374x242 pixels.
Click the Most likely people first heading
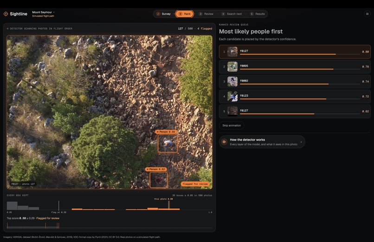(x=251, y=31)
